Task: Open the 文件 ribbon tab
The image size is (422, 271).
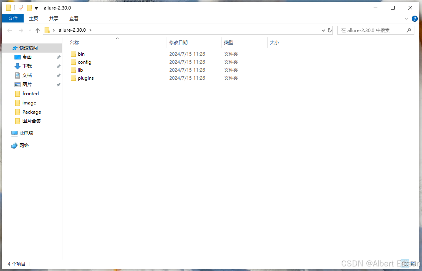Action: (13, 18)
